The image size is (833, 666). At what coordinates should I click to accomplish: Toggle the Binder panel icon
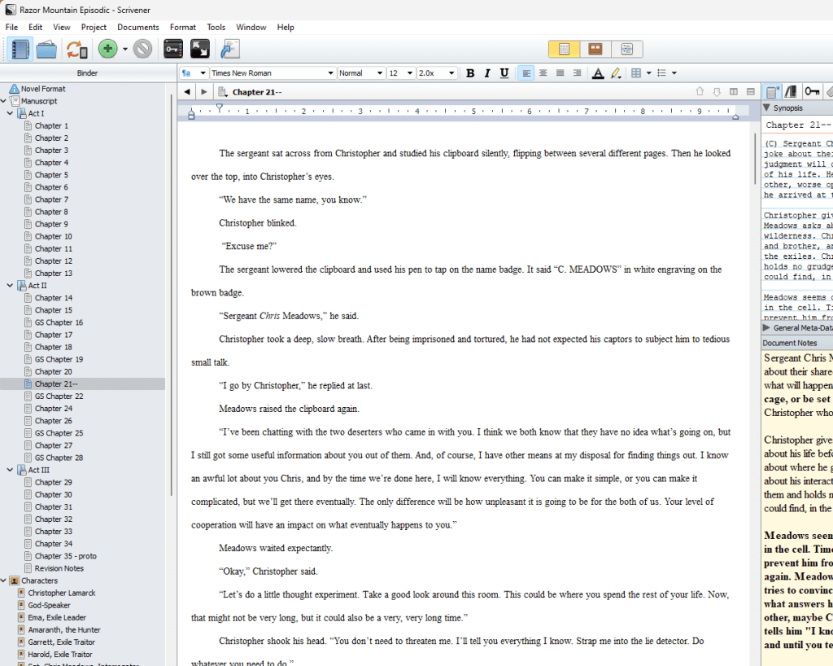(x=20, y=50)
